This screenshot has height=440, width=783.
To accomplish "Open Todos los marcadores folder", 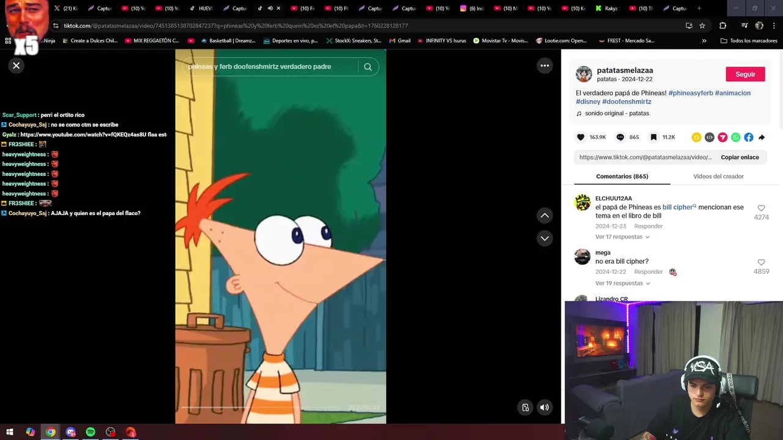I will [x=749, y=41].
